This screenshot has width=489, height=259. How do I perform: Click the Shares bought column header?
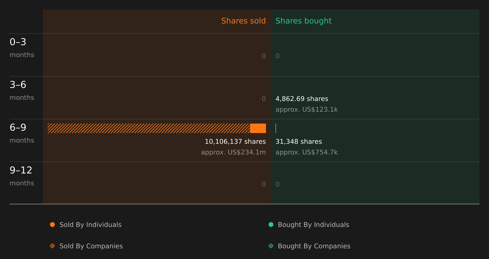(x=303, y=21)
